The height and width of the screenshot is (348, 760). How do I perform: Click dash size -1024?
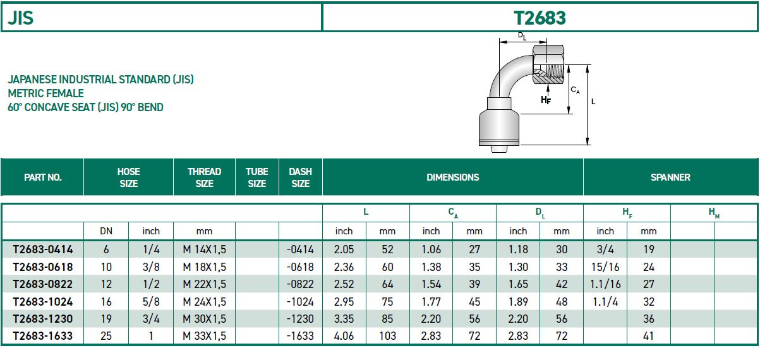[x=300, y=301]
